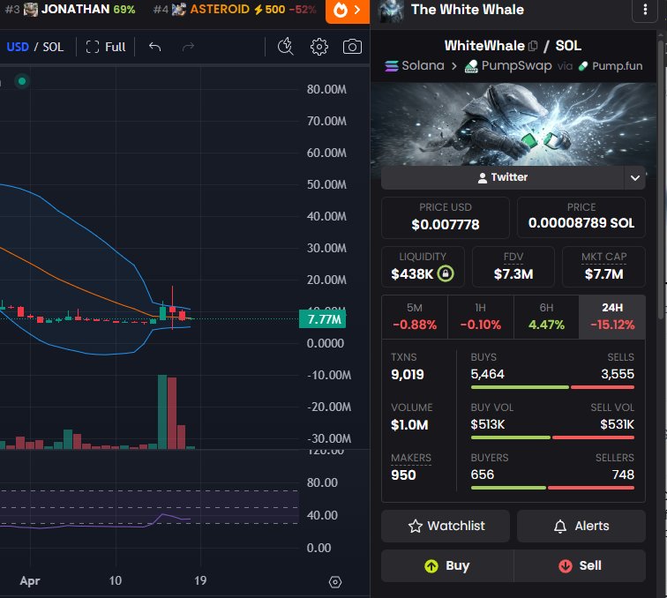Click the #4 ASTEROID trending token
The height and width of the screenshot is (598, 667).
coord(235,9)
